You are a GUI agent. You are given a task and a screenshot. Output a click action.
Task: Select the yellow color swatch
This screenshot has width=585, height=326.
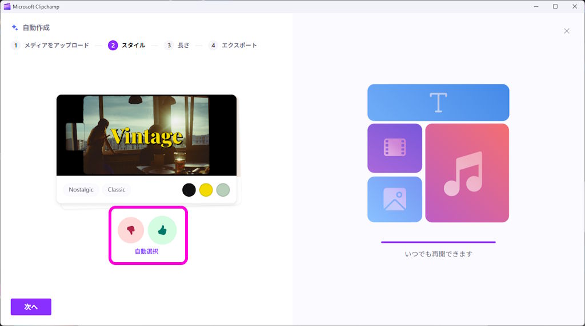coord(206,190)
